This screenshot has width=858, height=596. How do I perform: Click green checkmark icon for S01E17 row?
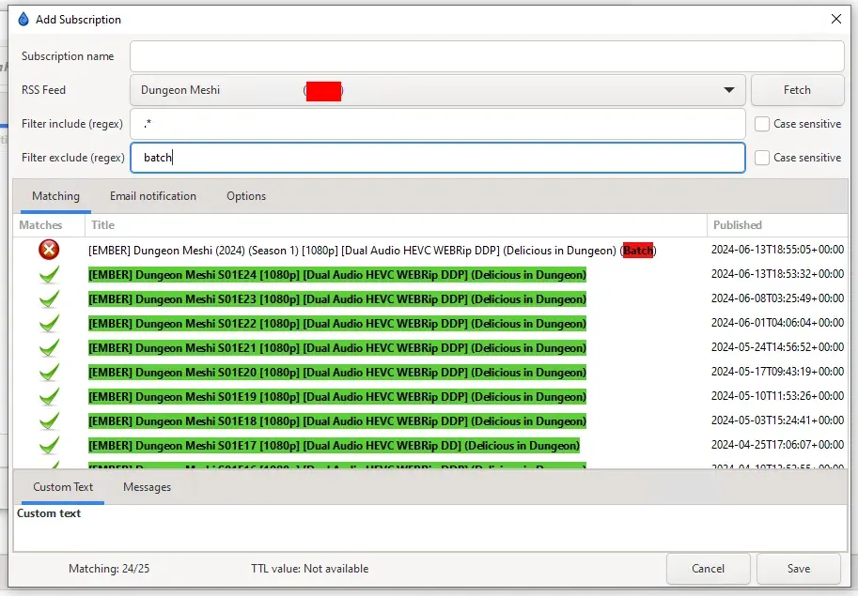click(49, 445)
